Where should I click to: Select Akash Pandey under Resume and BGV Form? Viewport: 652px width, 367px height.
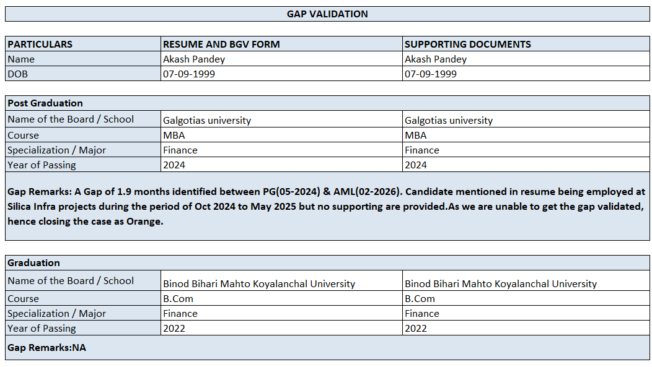coord(194,59)
